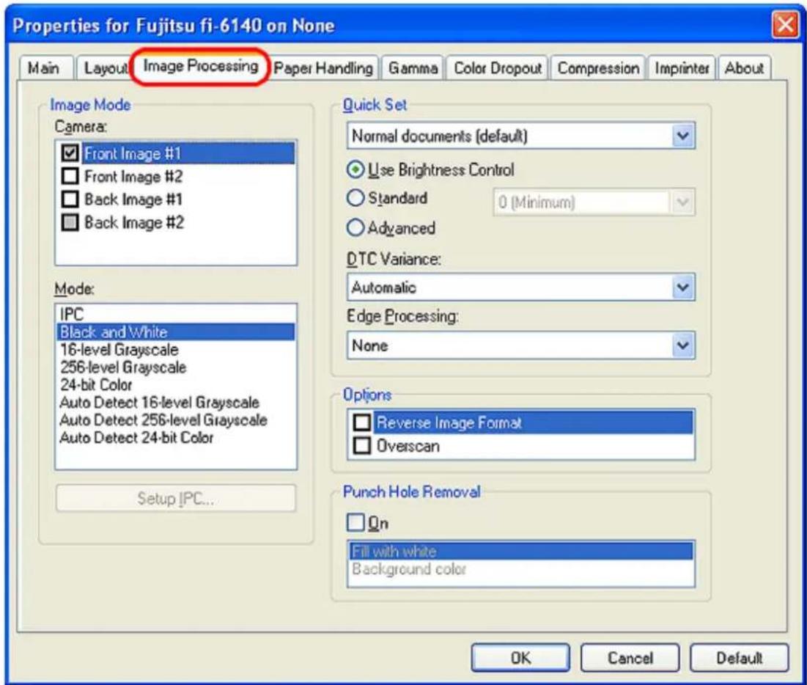The width and height of the screenshot is (807, 685).
Task: Select the Background color option
Action: click(x=521, y=569)
